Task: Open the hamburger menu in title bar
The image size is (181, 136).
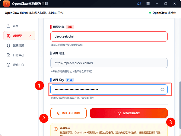Action: click(x=148, y=4)
